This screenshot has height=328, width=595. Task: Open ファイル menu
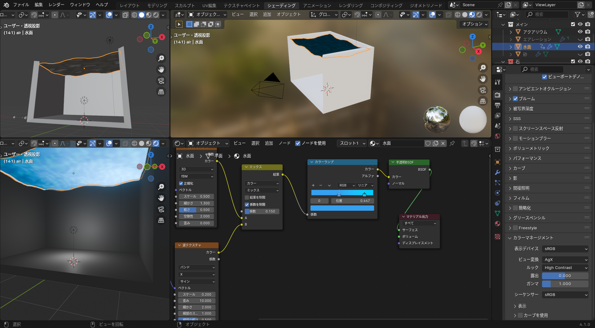click(21, 5)
